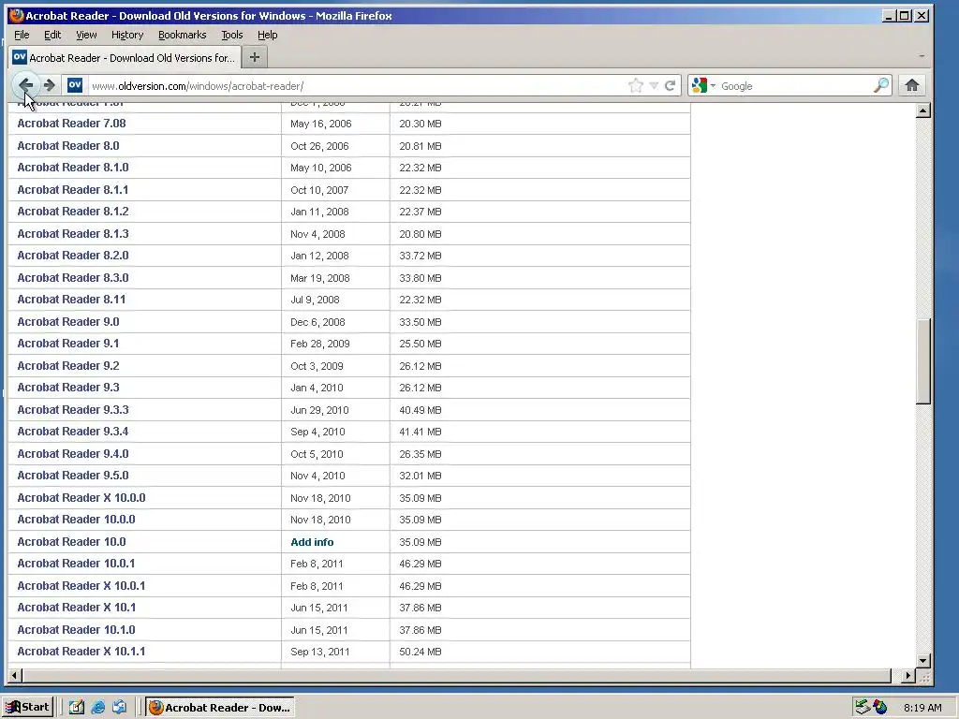Click the vertical scrollbar up arrow
Image resolution: width=959 pixels, height=719 pixels.
(x=923, y=110)
